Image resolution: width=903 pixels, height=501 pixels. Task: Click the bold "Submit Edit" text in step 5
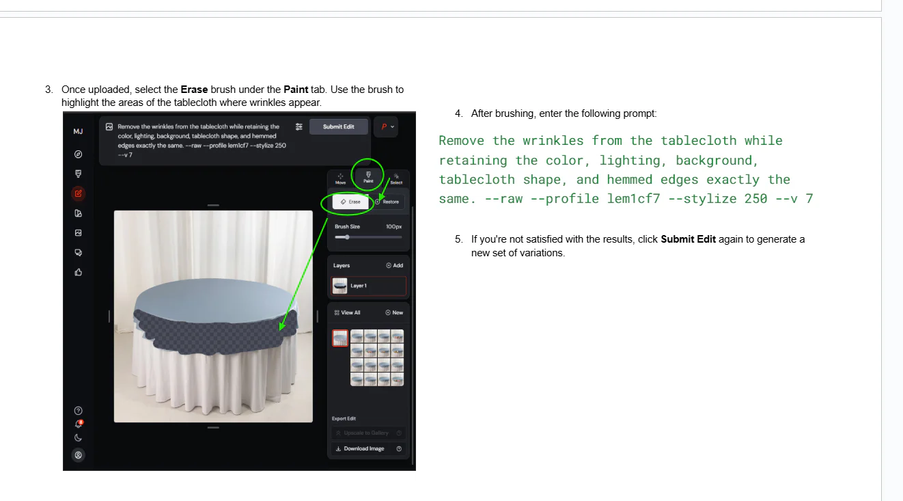(689, 239)
